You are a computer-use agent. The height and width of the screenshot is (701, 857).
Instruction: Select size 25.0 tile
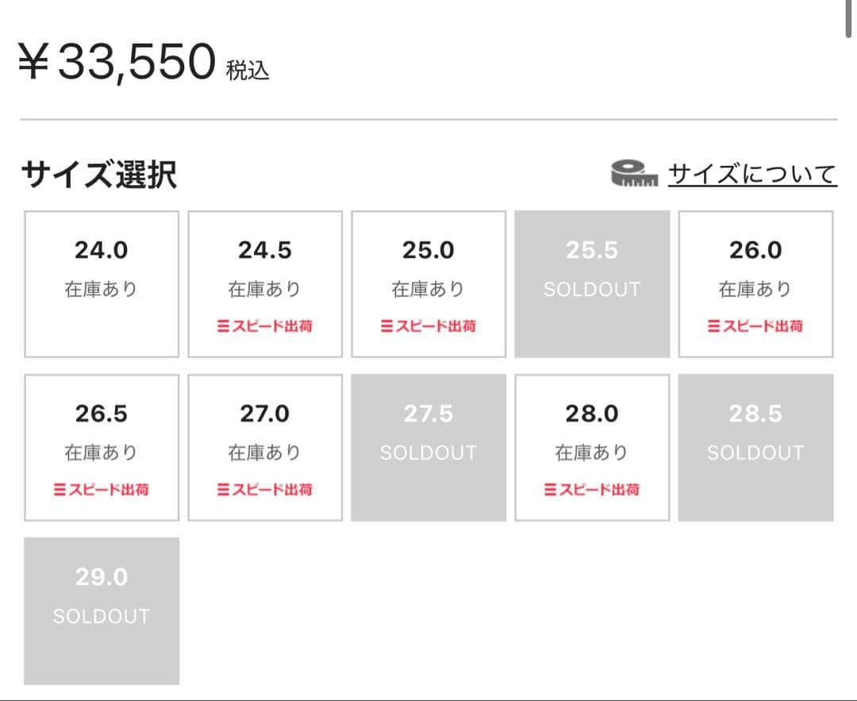tap(428, 283)
